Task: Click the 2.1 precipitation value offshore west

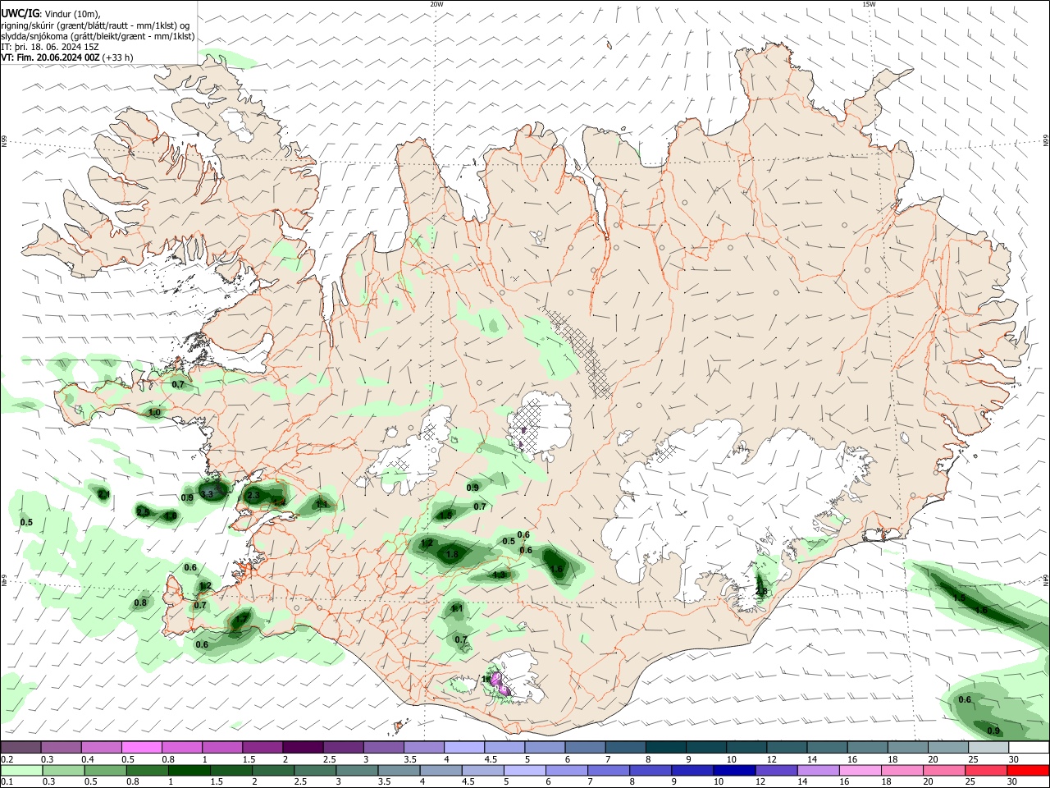Action: click(103, 495)
